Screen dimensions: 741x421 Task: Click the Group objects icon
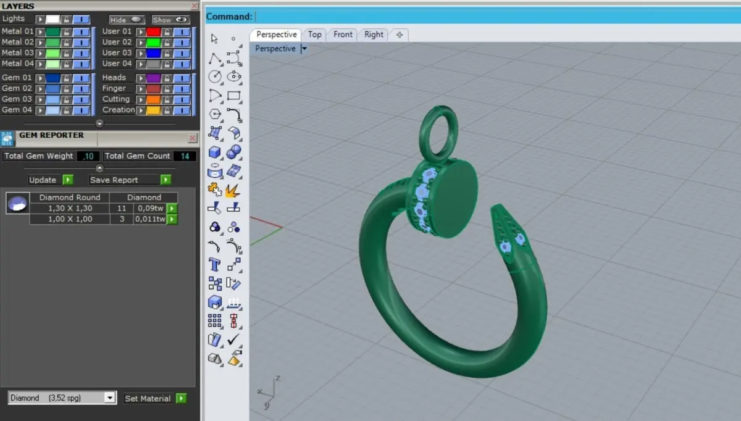coord(215,227)
